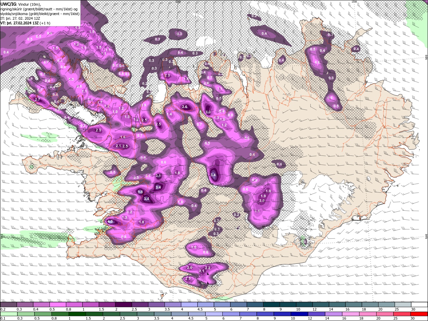The height and width of the screenshot is (321, 428).
Task: Click the map precipitation value "1.6"
Action: 123,137
